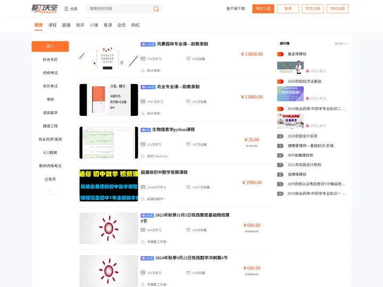Click the heart icon for 风景园林专业课
383x287 pixels.
[x=188, y=59]
